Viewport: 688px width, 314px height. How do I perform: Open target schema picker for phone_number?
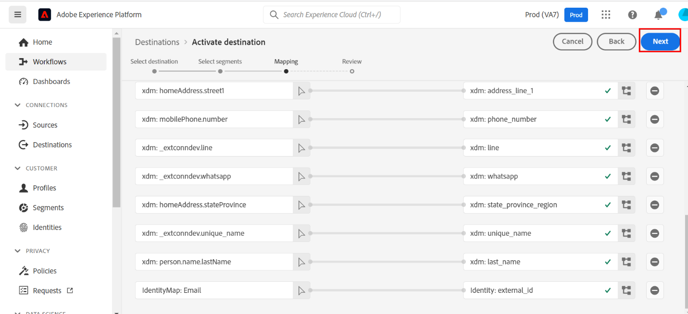(x=626, y=120)
